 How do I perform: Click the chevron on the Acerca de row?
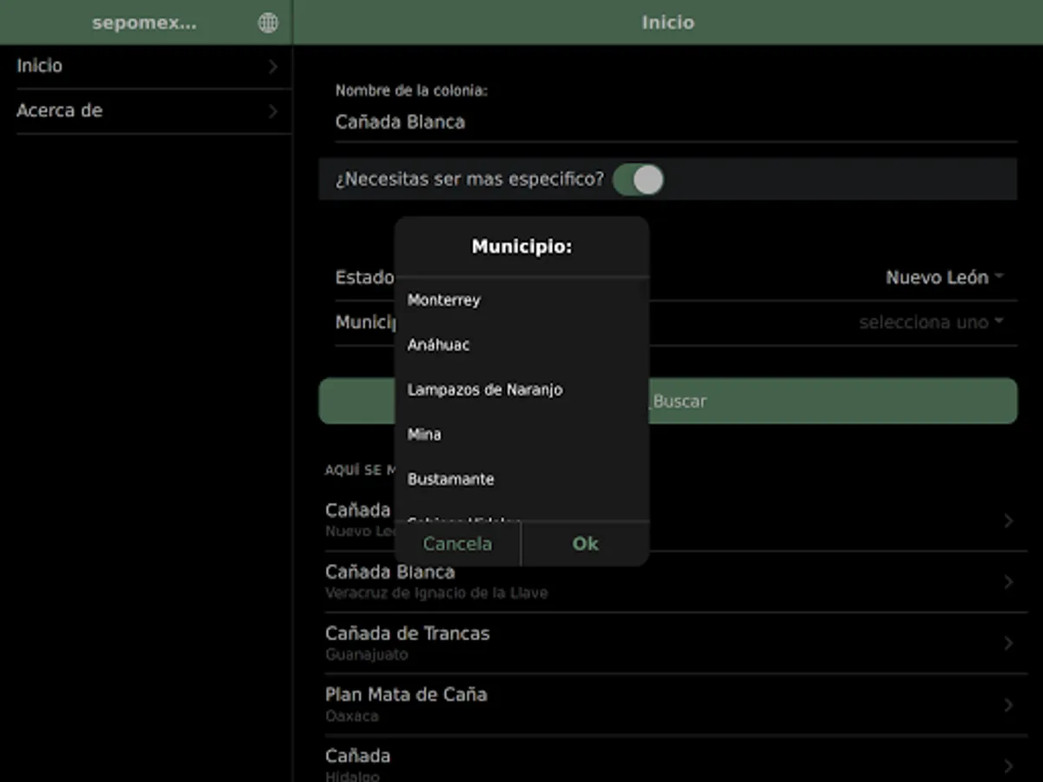273,111
